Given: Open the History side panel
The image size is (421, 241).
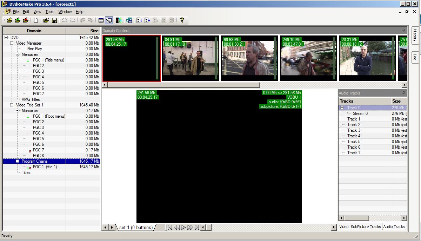Looking at the screenshot, I should point(414,35).
